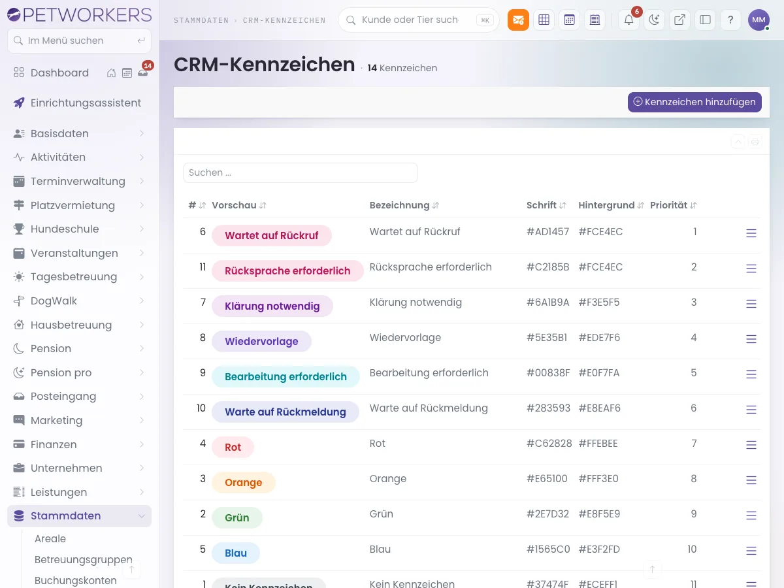
Task: Click the #E8F5E9 background color cell
Action: (599, 514)
